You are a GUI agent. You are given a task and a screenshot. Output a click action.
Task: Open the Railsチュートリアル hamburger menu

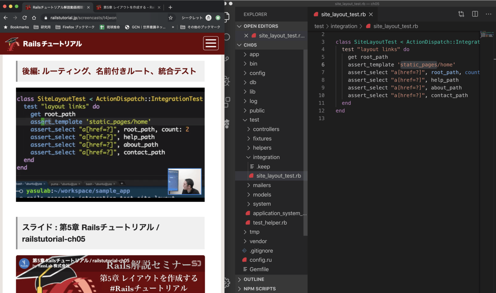coord(211,43)
